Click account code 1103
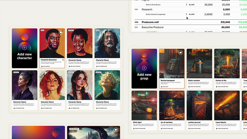247x139 pixels. point(136,10)
